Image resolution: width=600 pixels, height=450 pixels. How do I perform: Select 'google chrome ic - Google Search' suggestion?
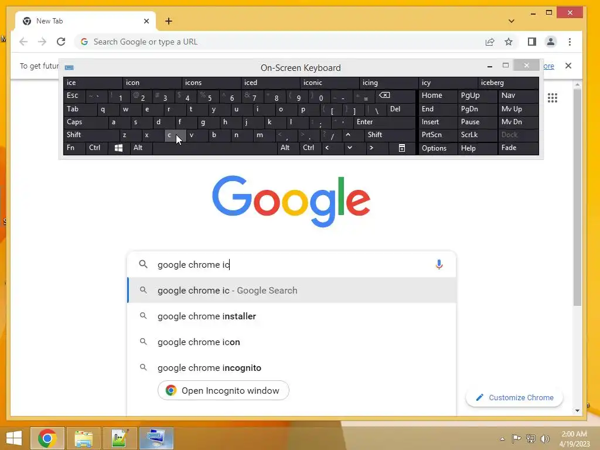pyautogui.click(x=292, y=291)
